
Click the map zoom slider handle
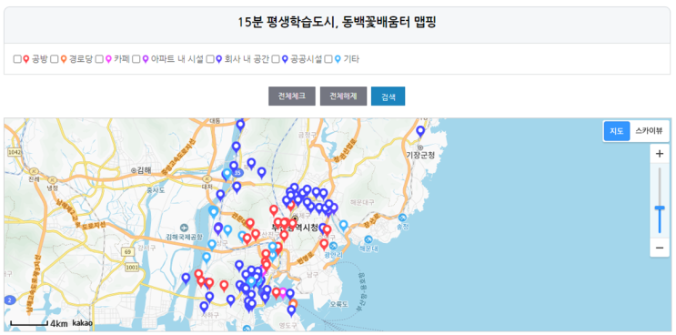(x=660, y=208)
